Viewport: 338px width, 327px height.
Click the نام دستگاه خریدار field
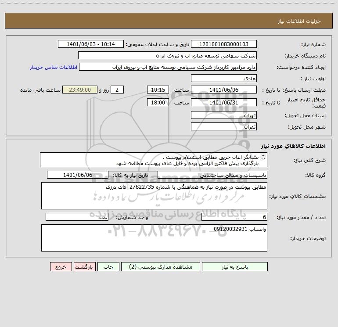[167, 55]
